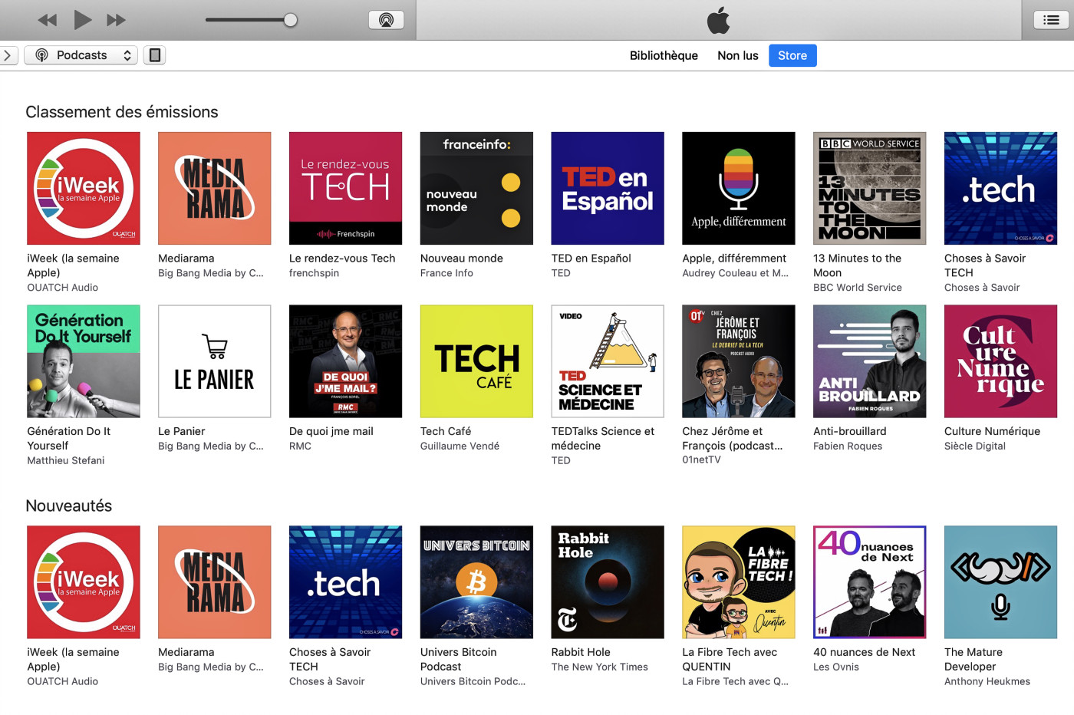Open Le Panier shopping cart artwork
This screenshot has width=1074, height=715.
(x=215, y=361)
